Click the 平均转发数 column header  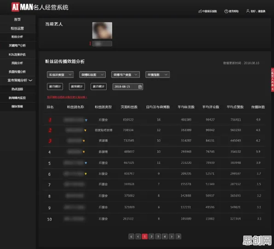(x=186, y=107)
